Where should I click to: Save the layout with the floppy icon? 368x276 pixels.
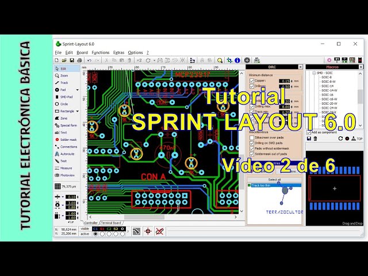pos(72,60)
